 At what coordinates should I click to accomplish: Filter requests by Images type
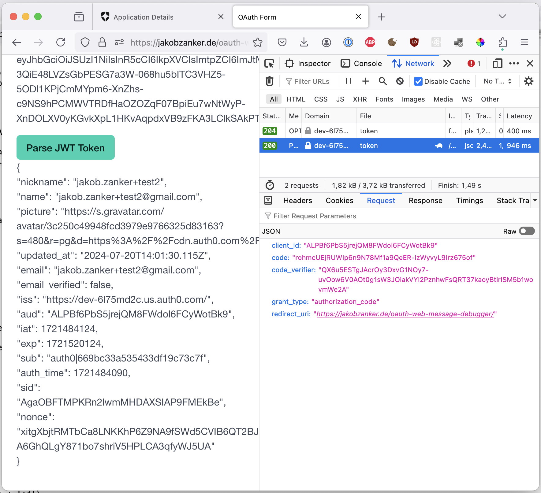tap(413, 99)
